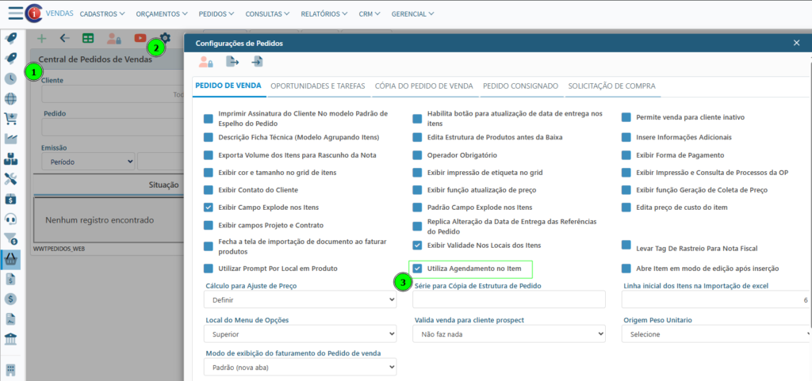Viewport: 812px width, 381px height.
Task: Select the highlighted shopping basket sidebar icon
Action: tap(10, 259)
